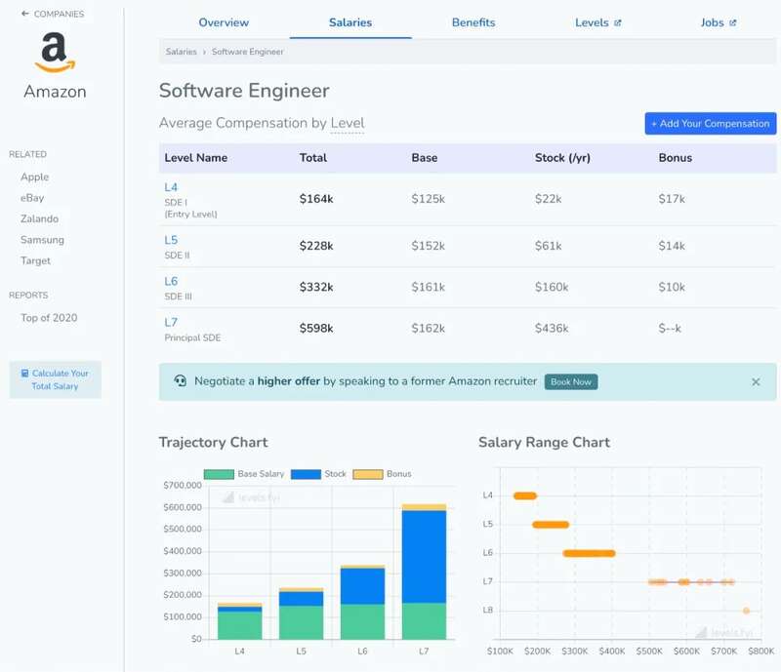Toggle Base Salary legend in Trajectory Chart
The height and width of the screenshot is (672, 781).
point(219,474)
